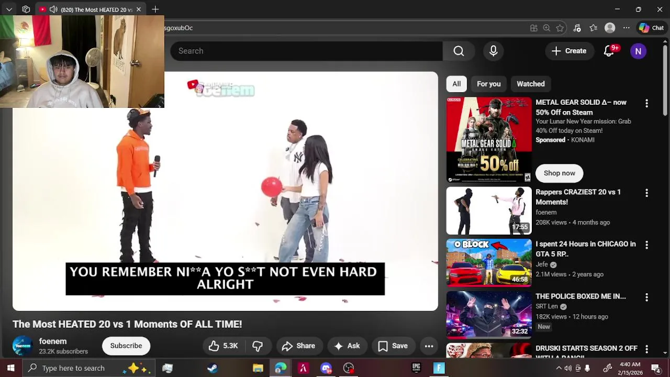670x377 pixels.
Task: Click the SRT Len channel name
Action: point(546,306)
